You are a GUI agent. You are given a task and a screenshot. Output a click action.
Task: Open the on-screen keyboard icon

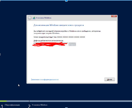(x=72, y=44)
